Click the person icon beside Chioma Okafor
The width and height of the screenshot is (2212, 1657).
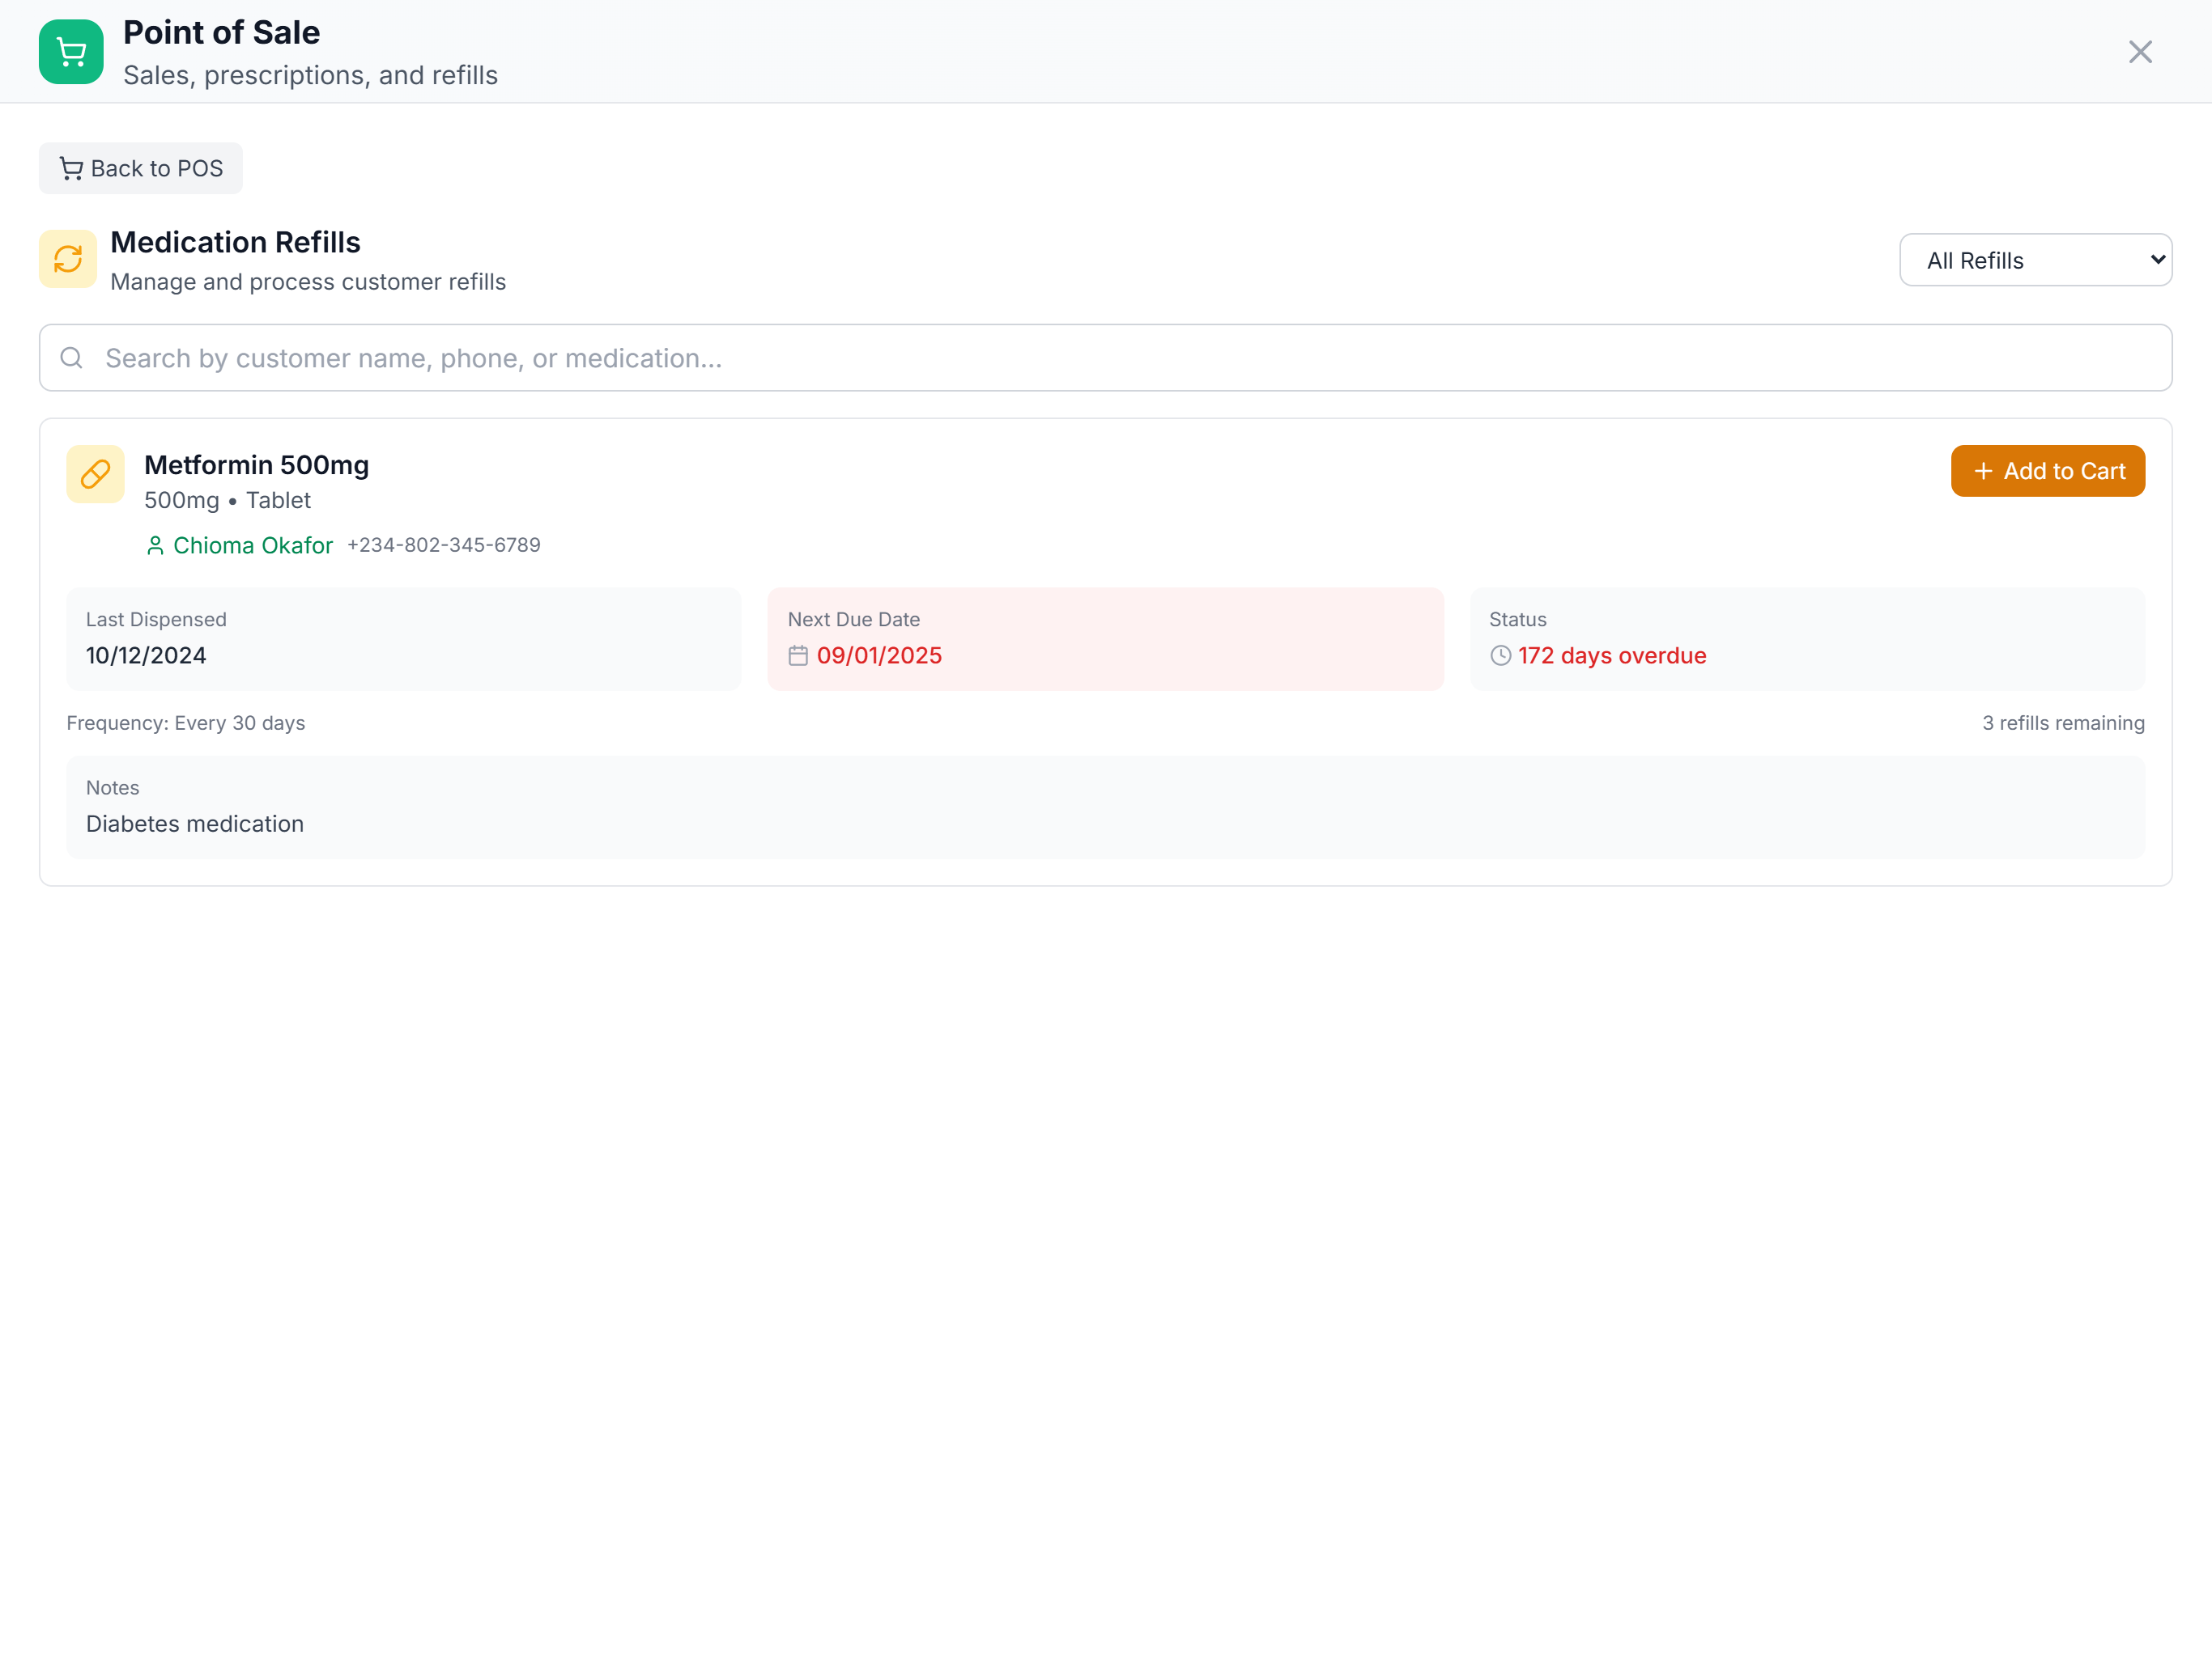point(155,545)
